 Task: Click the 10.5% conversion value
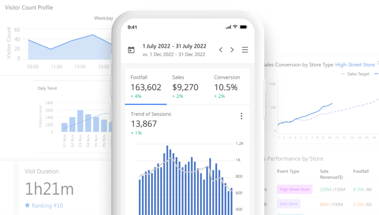point(226,87)
